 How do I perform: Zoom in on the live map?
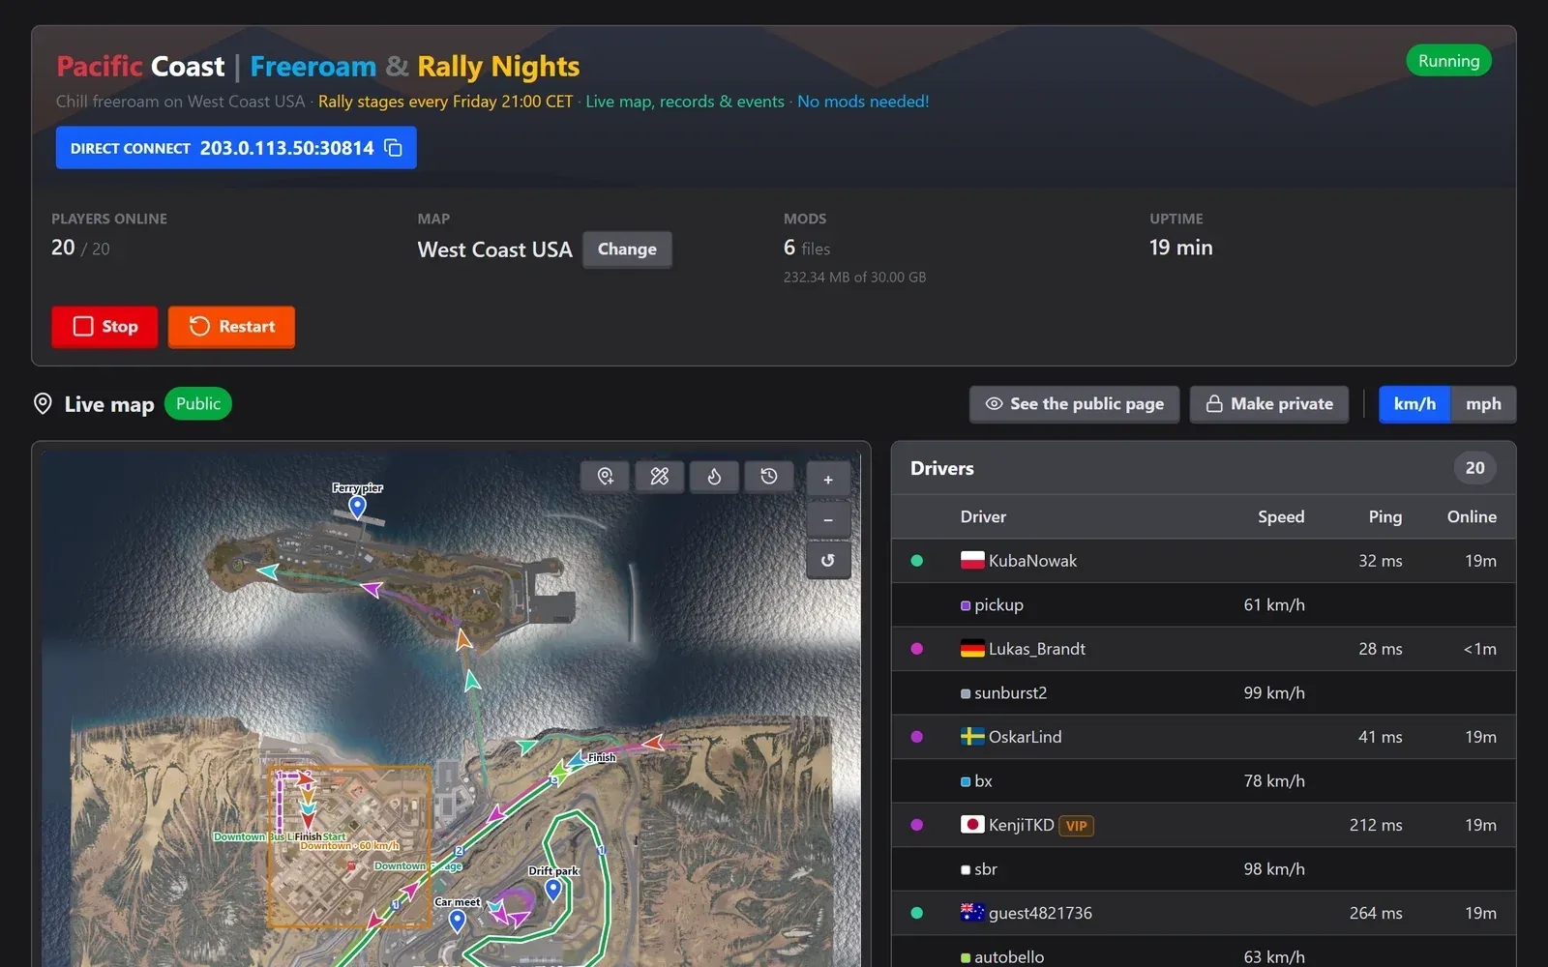coord(828,480)
